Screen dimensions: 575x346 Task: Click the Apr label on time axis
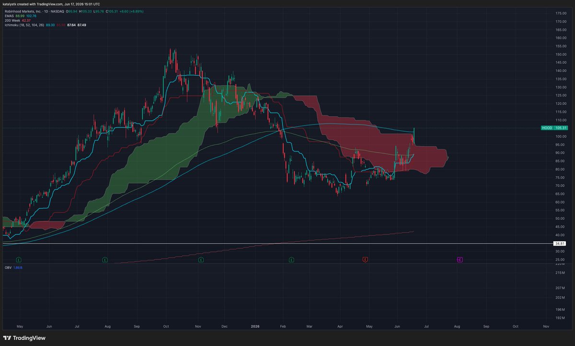point(340,326)
